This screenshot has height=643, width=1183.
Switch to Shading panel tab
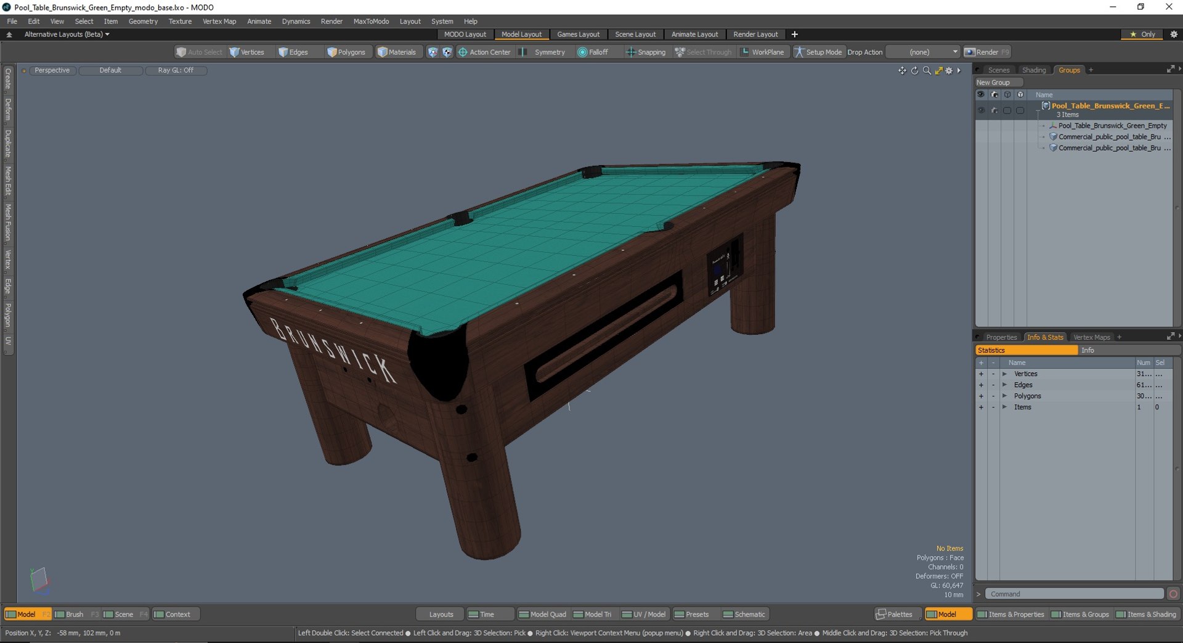click(1034, 70)
